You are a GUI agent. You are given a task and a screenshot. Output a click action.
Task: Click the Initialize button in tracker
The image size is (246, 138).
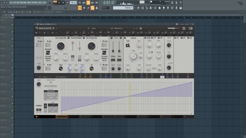click(x=39, y=106)
